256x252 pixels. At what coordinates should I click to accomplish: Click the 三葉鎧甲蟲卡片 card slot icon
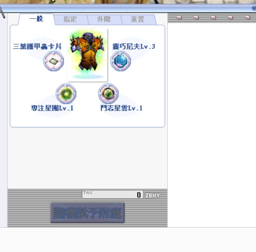pos(54,61)
